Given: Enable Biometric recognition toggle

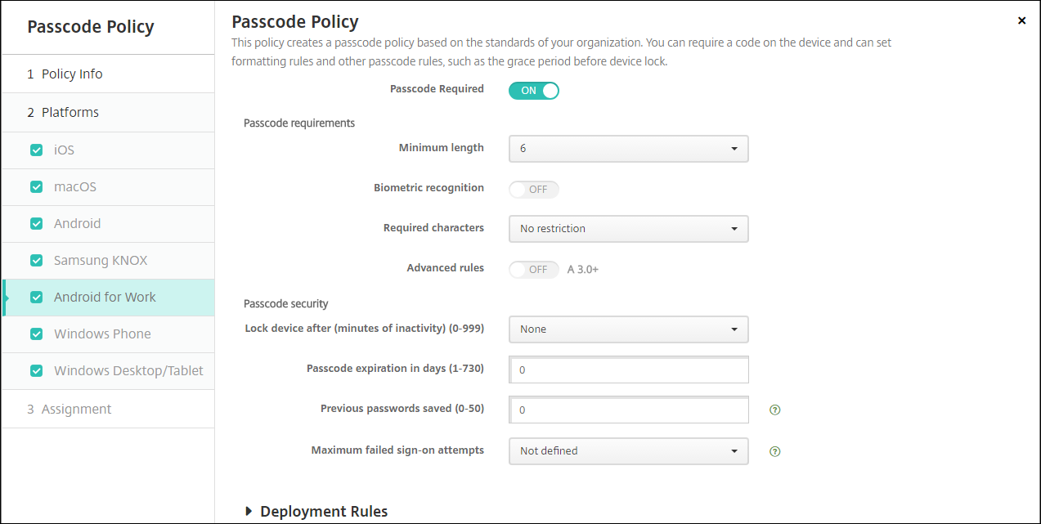Looking at the screenshot, I should click(533, 189).
